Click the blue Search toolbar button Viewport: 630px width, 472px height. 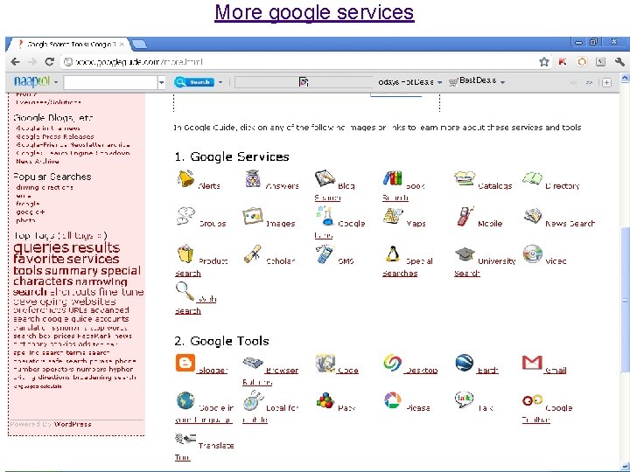tap(194, 82)
